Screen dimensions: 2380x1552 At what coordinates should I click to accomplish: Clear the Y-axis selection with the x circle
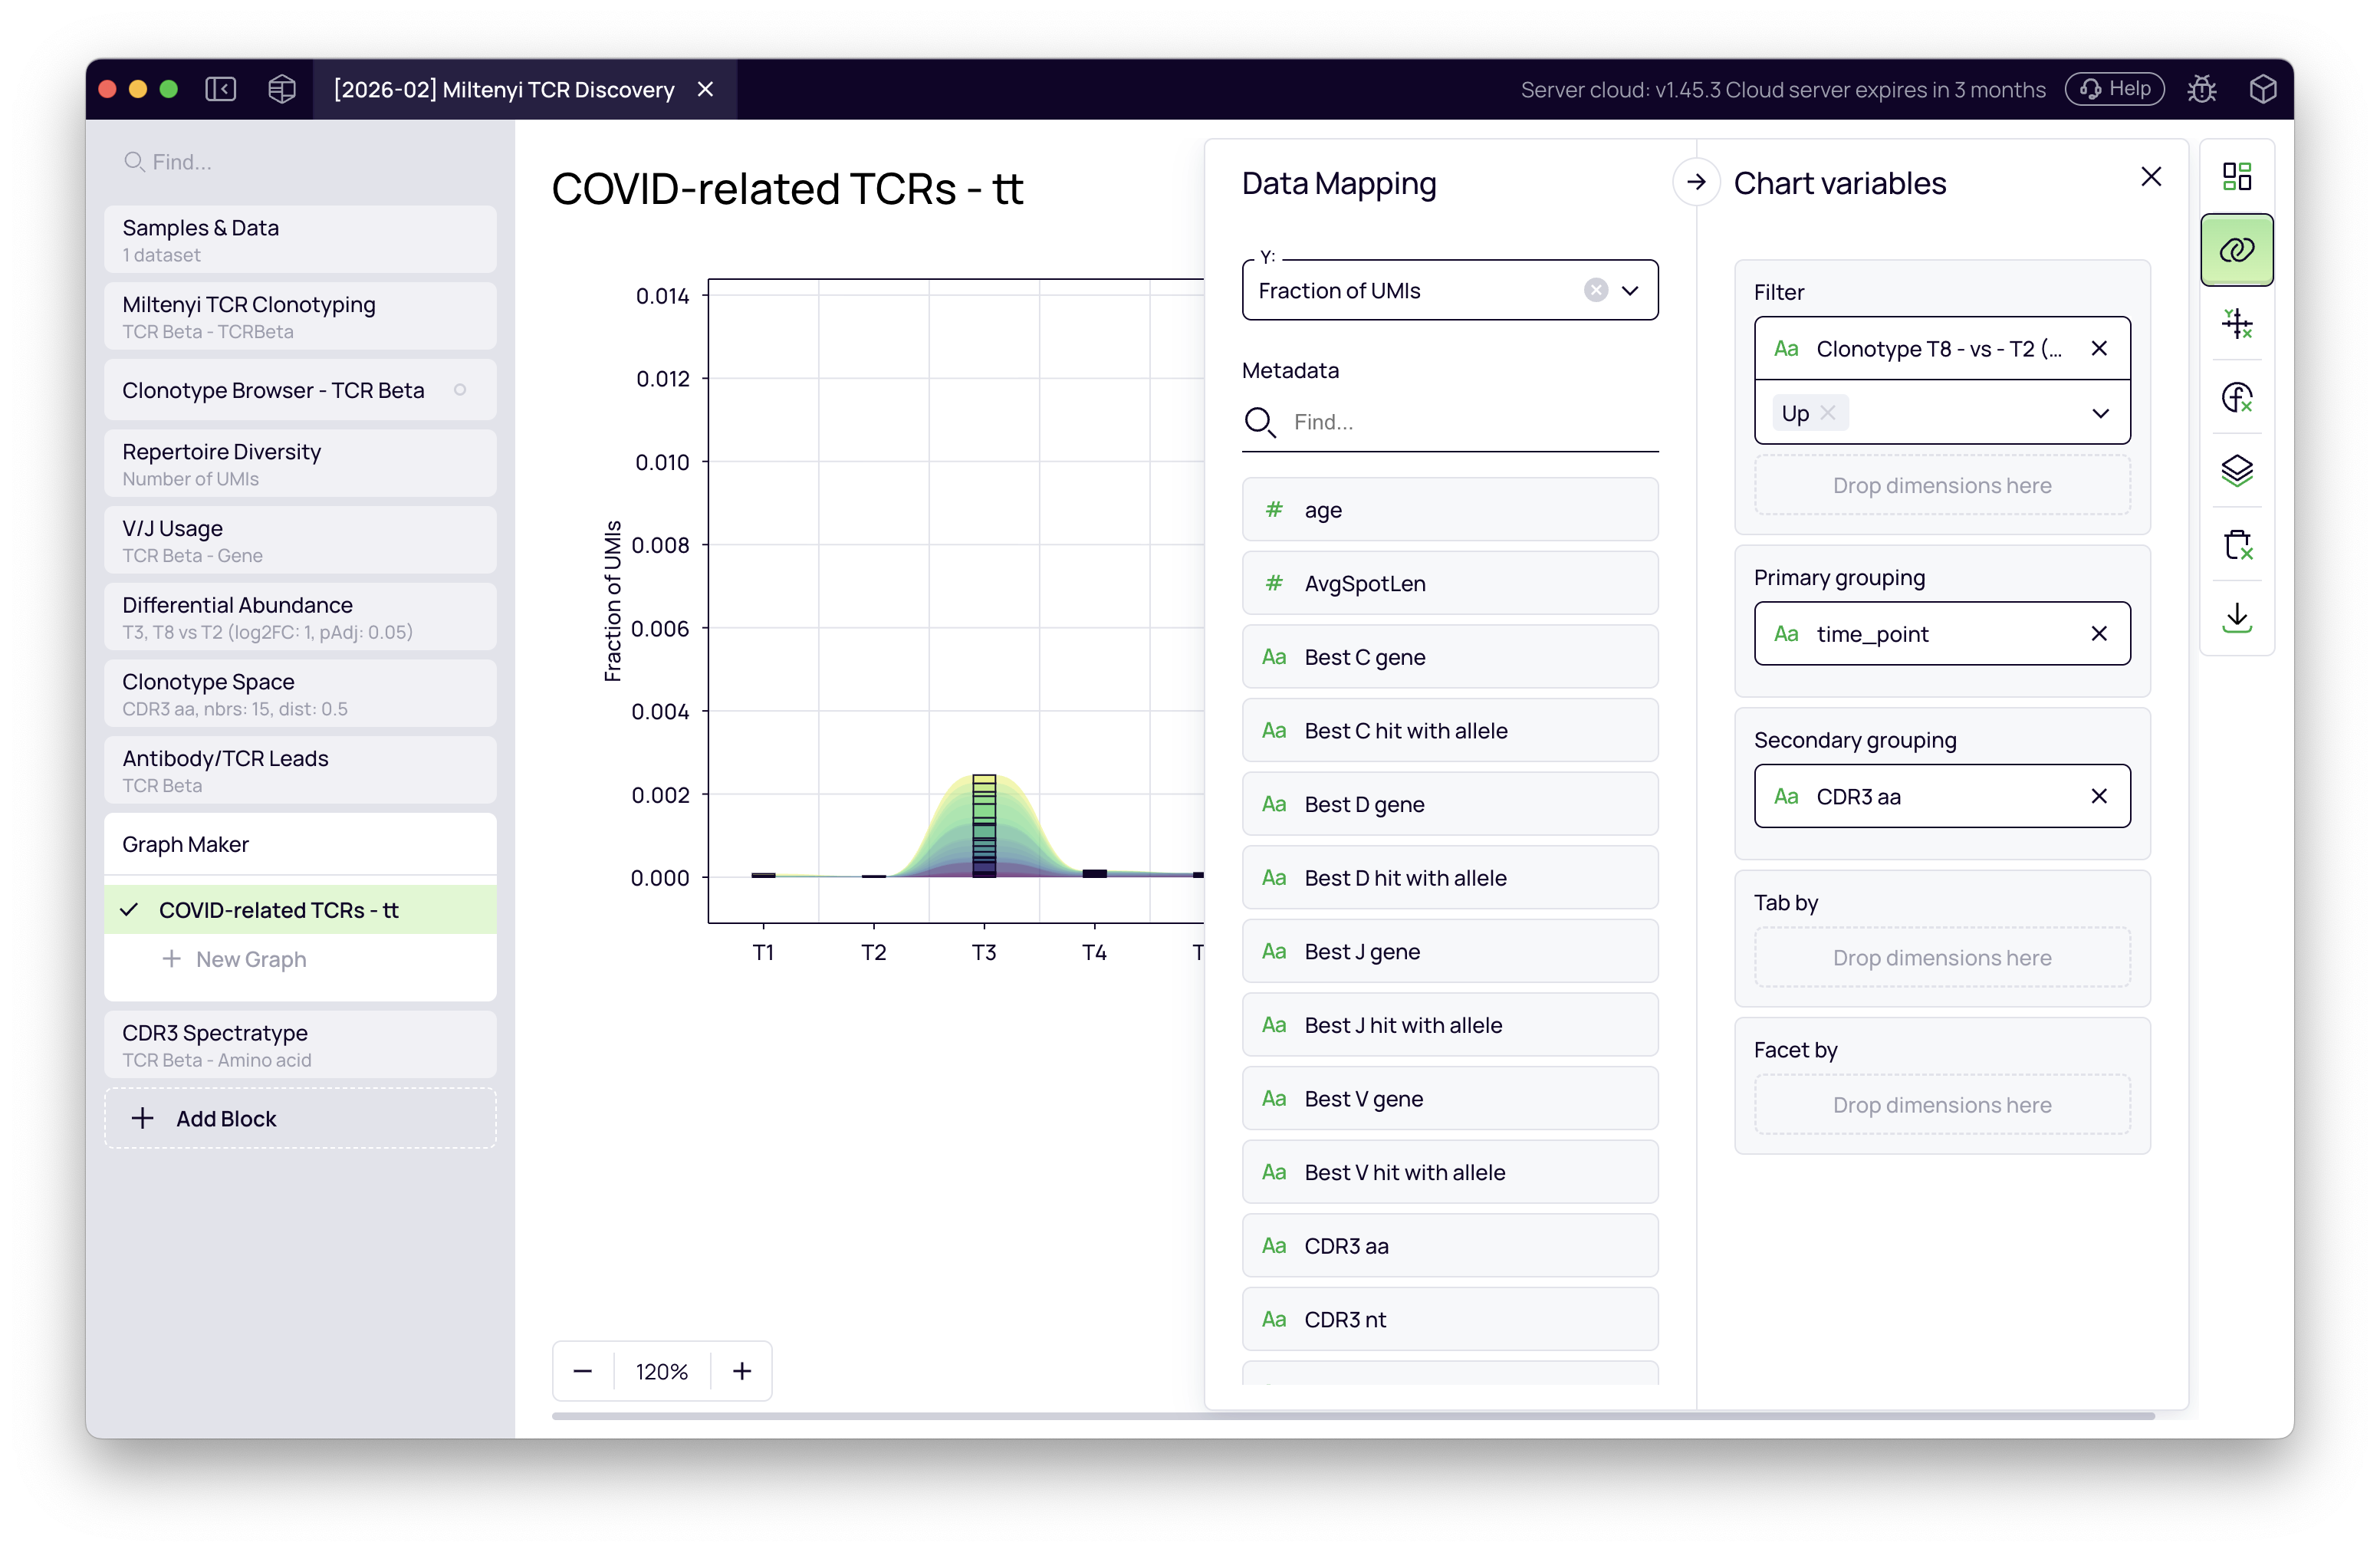[x=1595, y=290]
